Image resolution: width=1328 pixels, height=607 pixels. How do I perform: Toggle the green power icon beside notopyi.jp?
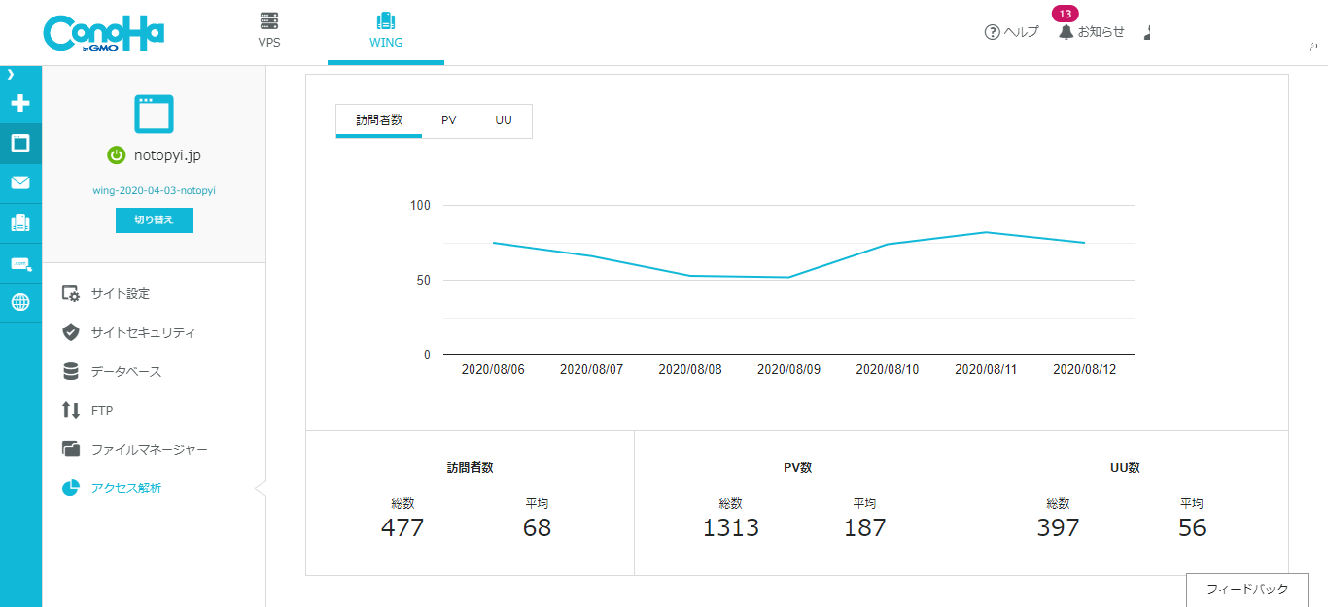(117, 155)
